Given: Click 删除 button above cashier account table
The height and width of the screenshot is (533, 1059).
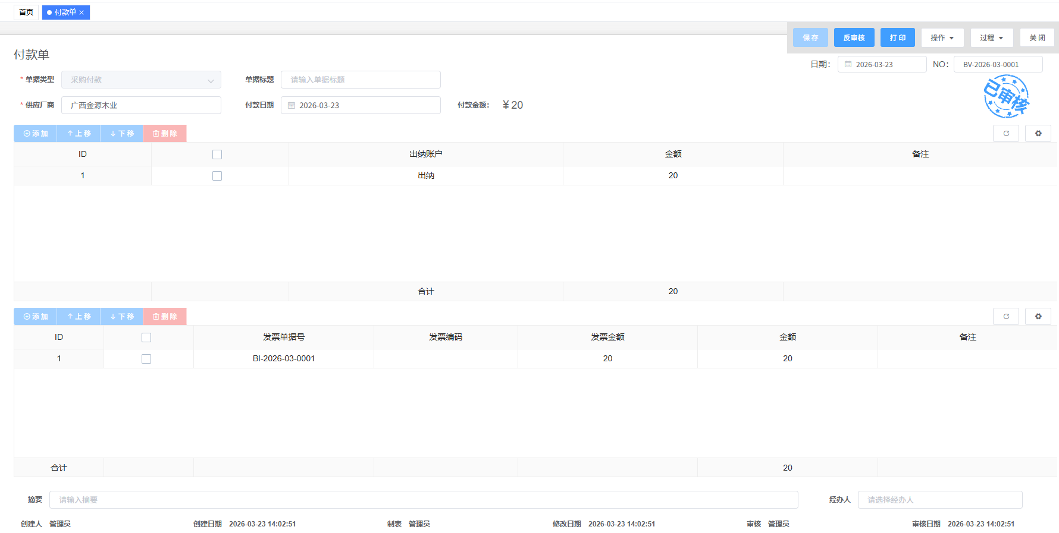Looking at the screenshot, I should 165,134.
